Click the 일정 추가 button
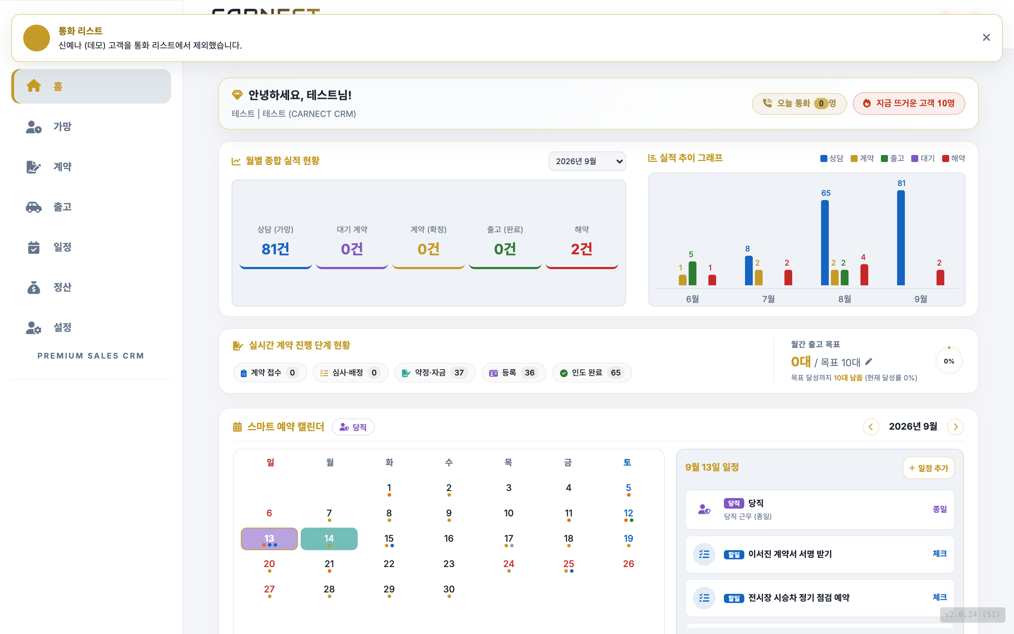1014x634 pixels. [928, 468]
